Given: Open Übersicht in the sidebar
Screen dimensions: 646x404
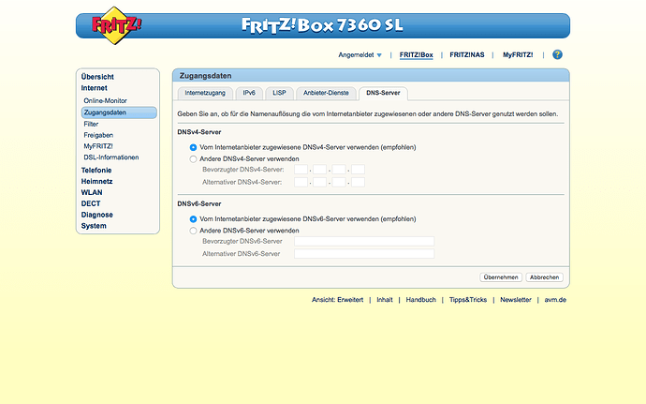Looking at the screenshot, I should pyautogui.click(x=97, y=77).
